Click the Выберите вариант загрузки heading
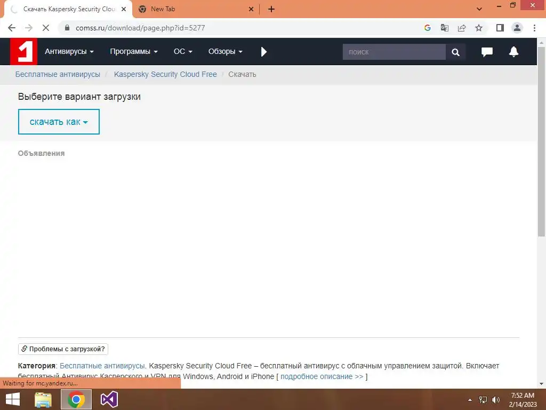 (79, 97)
